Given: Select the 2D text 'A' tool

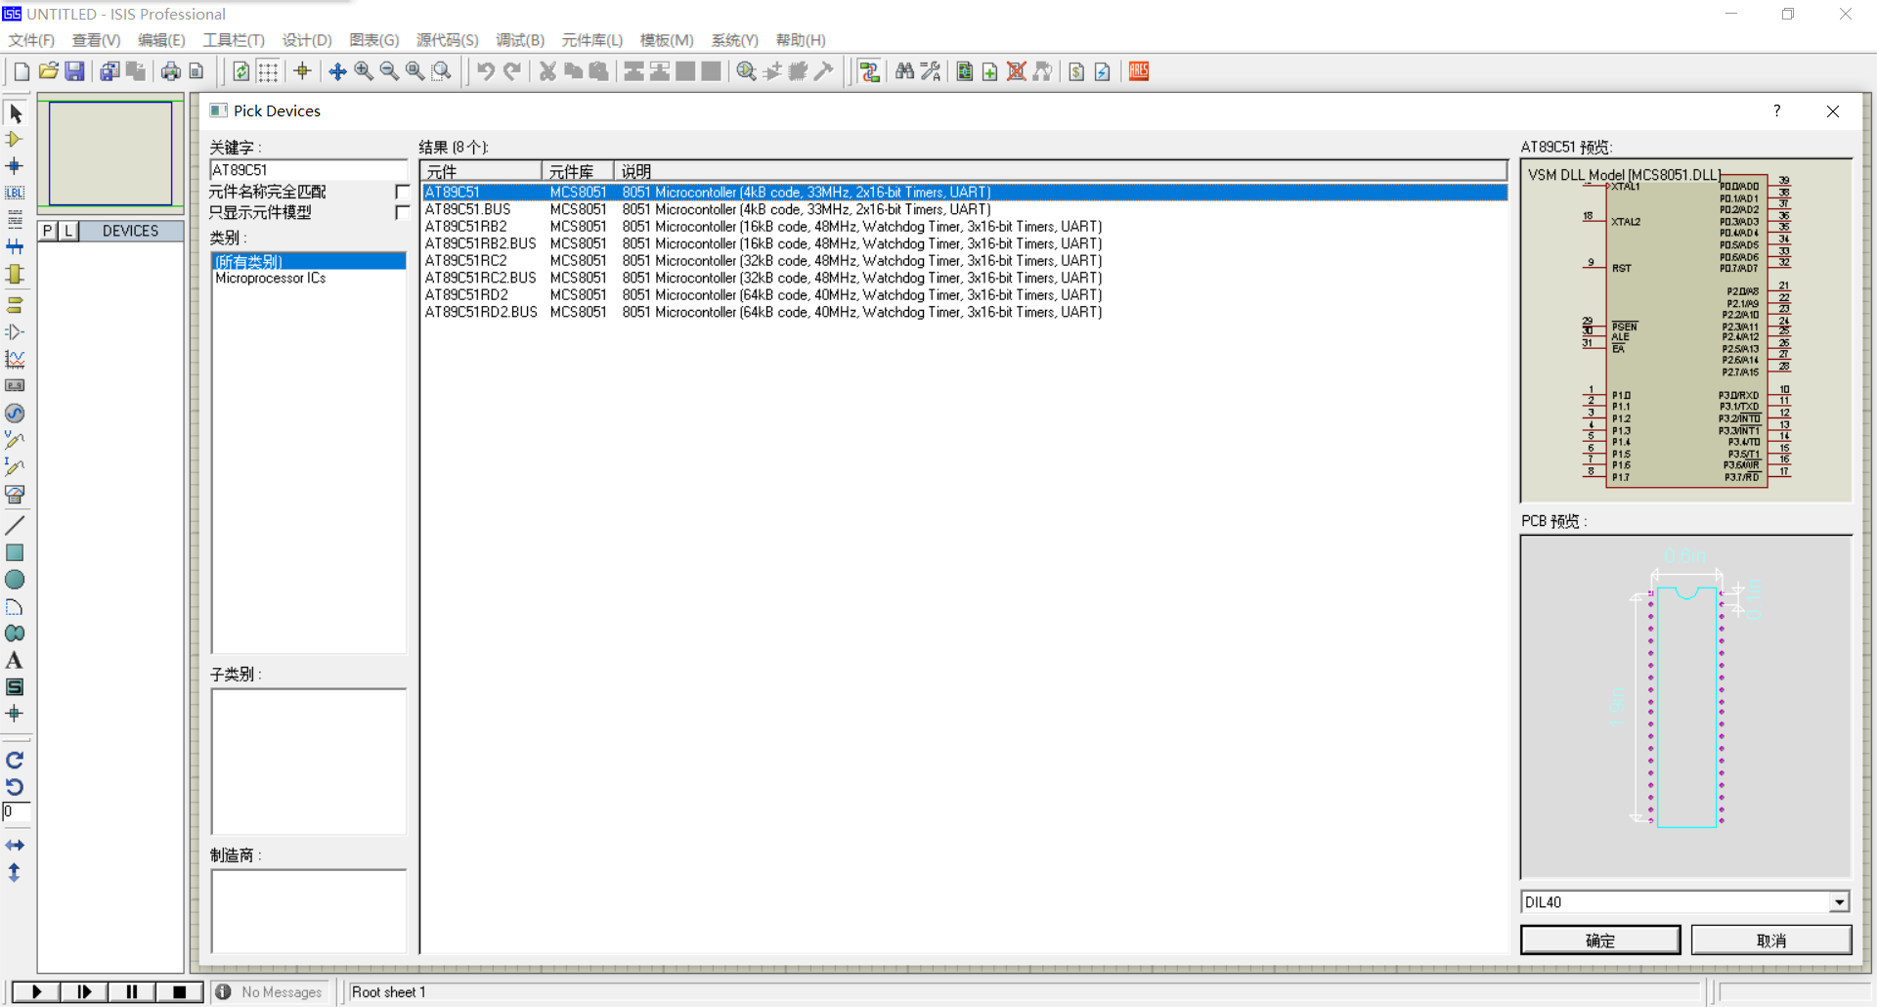Looking at the screenshot, I should (x=15, y=661).
